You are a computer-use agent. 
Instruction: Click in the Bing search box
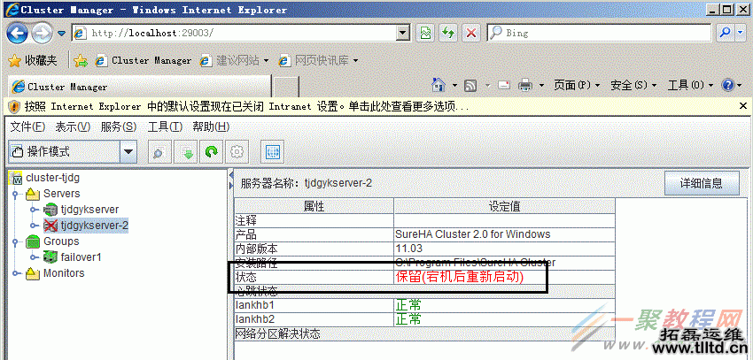coord(602,33)
